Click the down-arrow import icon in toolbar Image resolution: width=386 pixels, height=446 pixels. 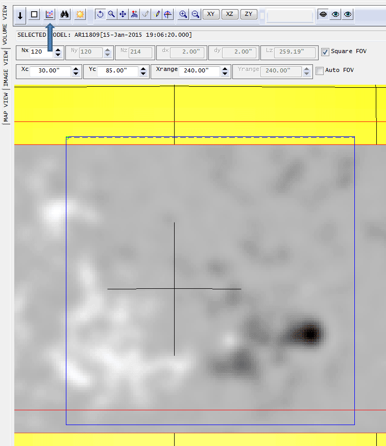[20, 15]
